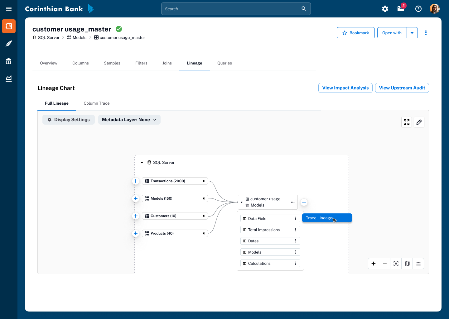
Task: Zoom out the lineage chart
Action: point(385,264)
